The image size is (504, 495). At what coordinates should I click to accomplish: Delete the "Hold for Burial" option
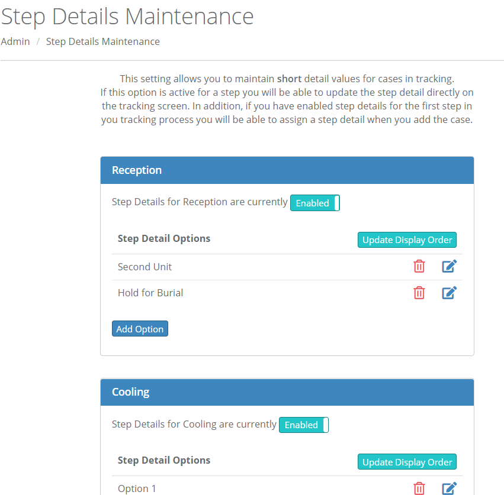click(419, 293)
